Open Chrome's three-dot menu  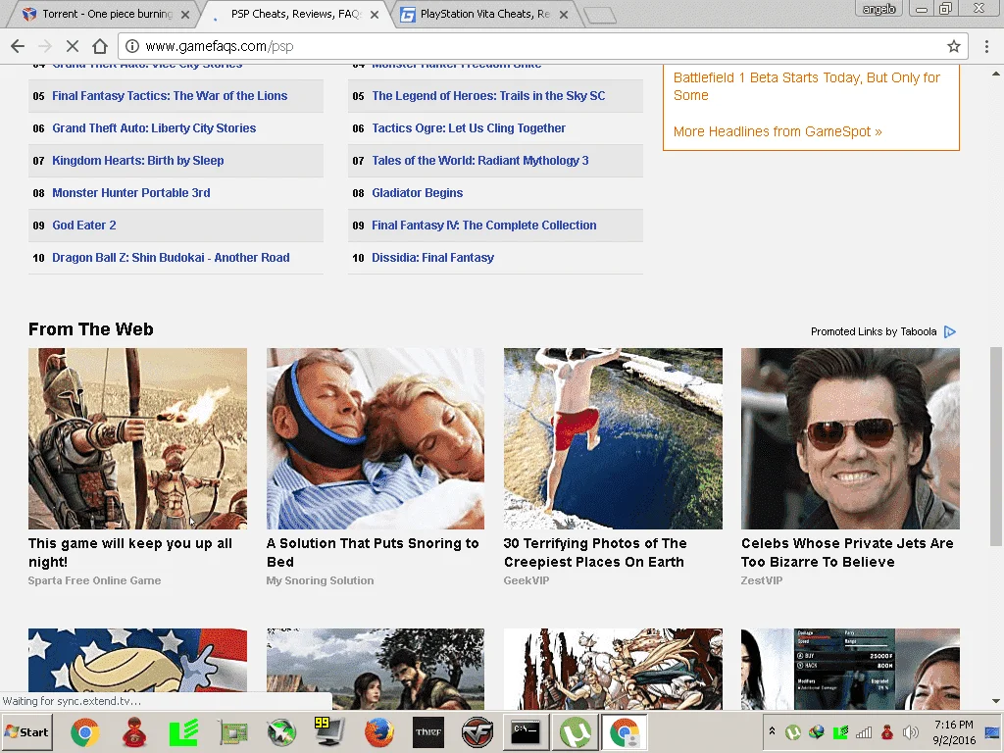(x=986, y=46)
